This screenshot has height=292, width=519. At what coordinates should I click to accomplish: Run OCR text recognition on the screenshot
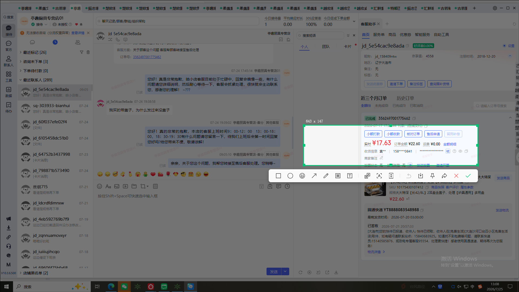pyautogui.click(x=379, y=176)
